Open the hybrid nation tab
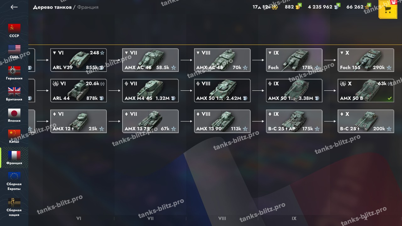Screen dimensions: 402x226 coord(14,207)
